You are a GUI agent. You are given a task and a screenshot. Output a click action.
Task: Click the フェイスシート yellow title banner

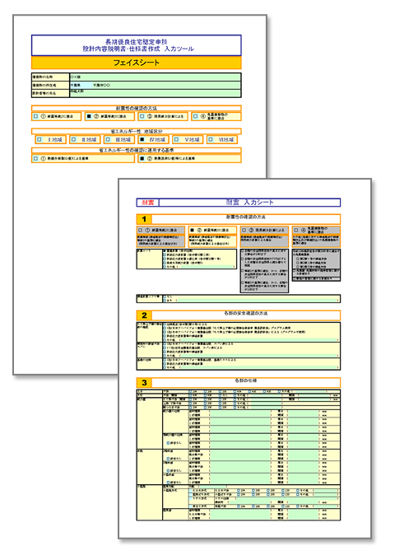click(137, 63)
